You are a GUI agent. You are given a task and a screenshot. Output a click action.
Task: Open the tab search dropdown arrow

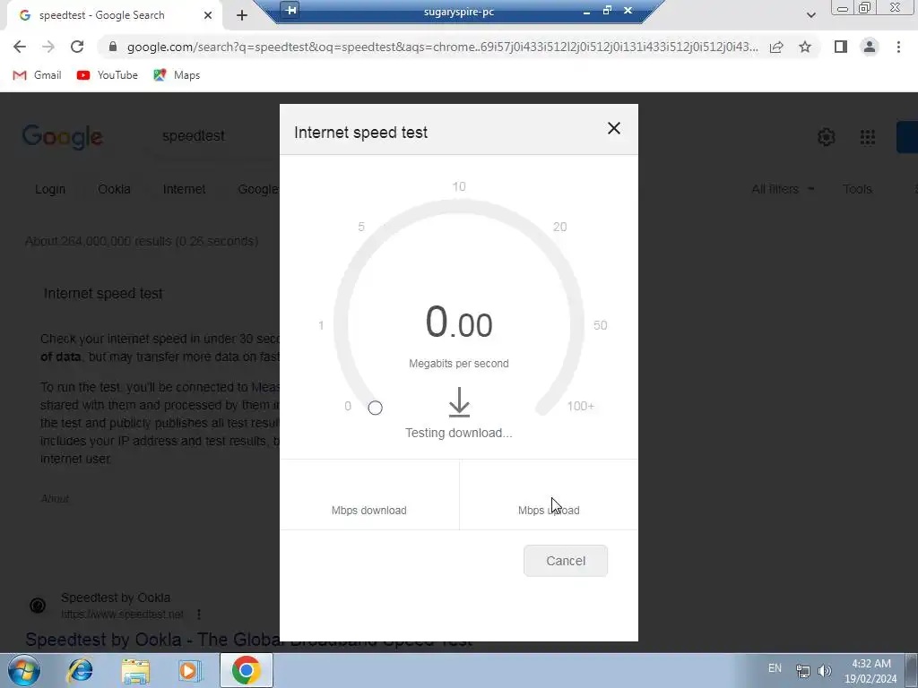810,15
